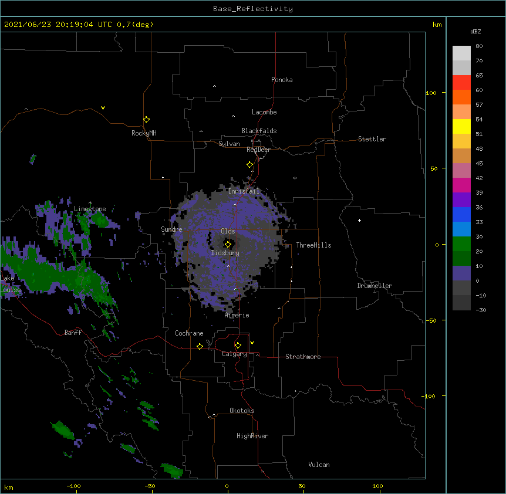
Task: Click the yellow V marker northwest of RockyMH
Action: 103,108
